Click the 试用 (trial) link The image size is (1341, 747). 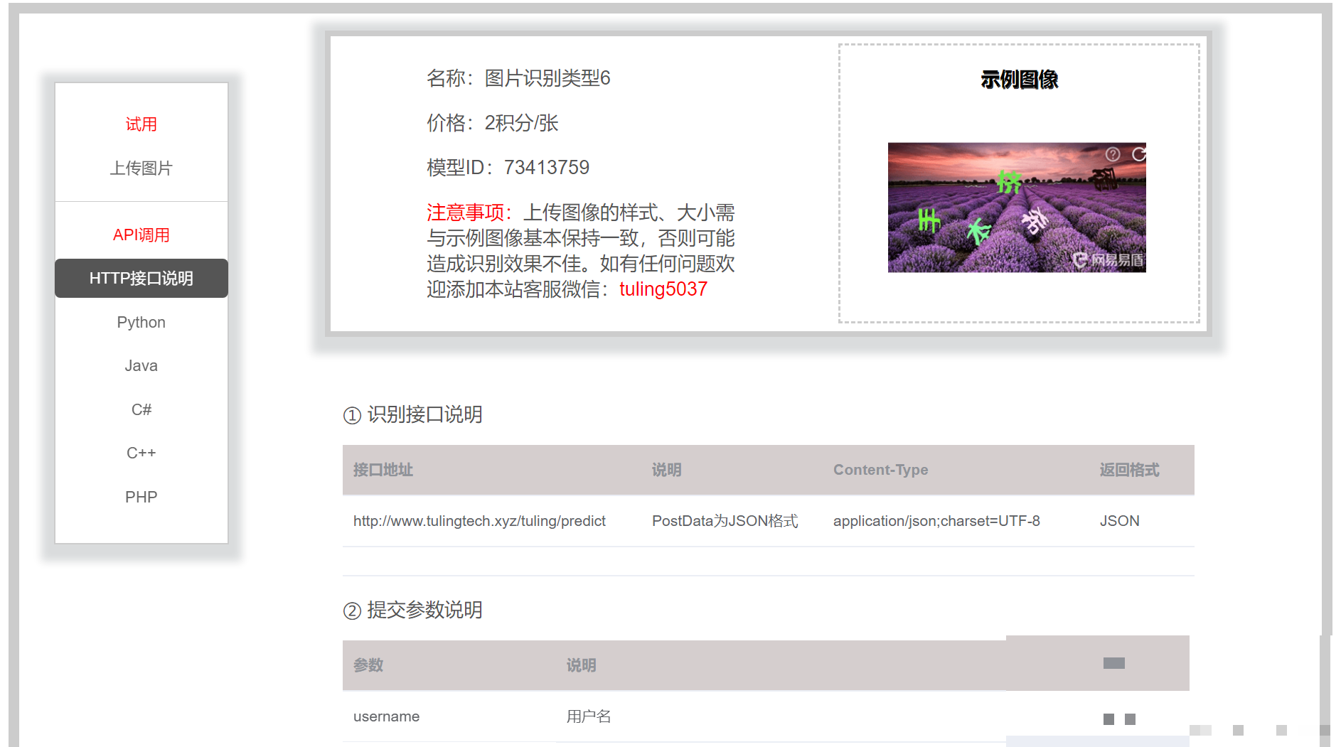click(141, 124)
